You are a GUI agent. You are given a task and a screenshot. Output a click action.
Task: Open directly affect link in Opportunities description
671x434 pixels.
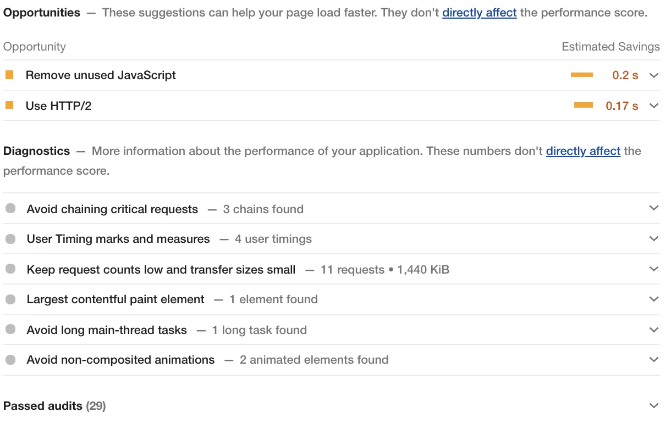479,13
